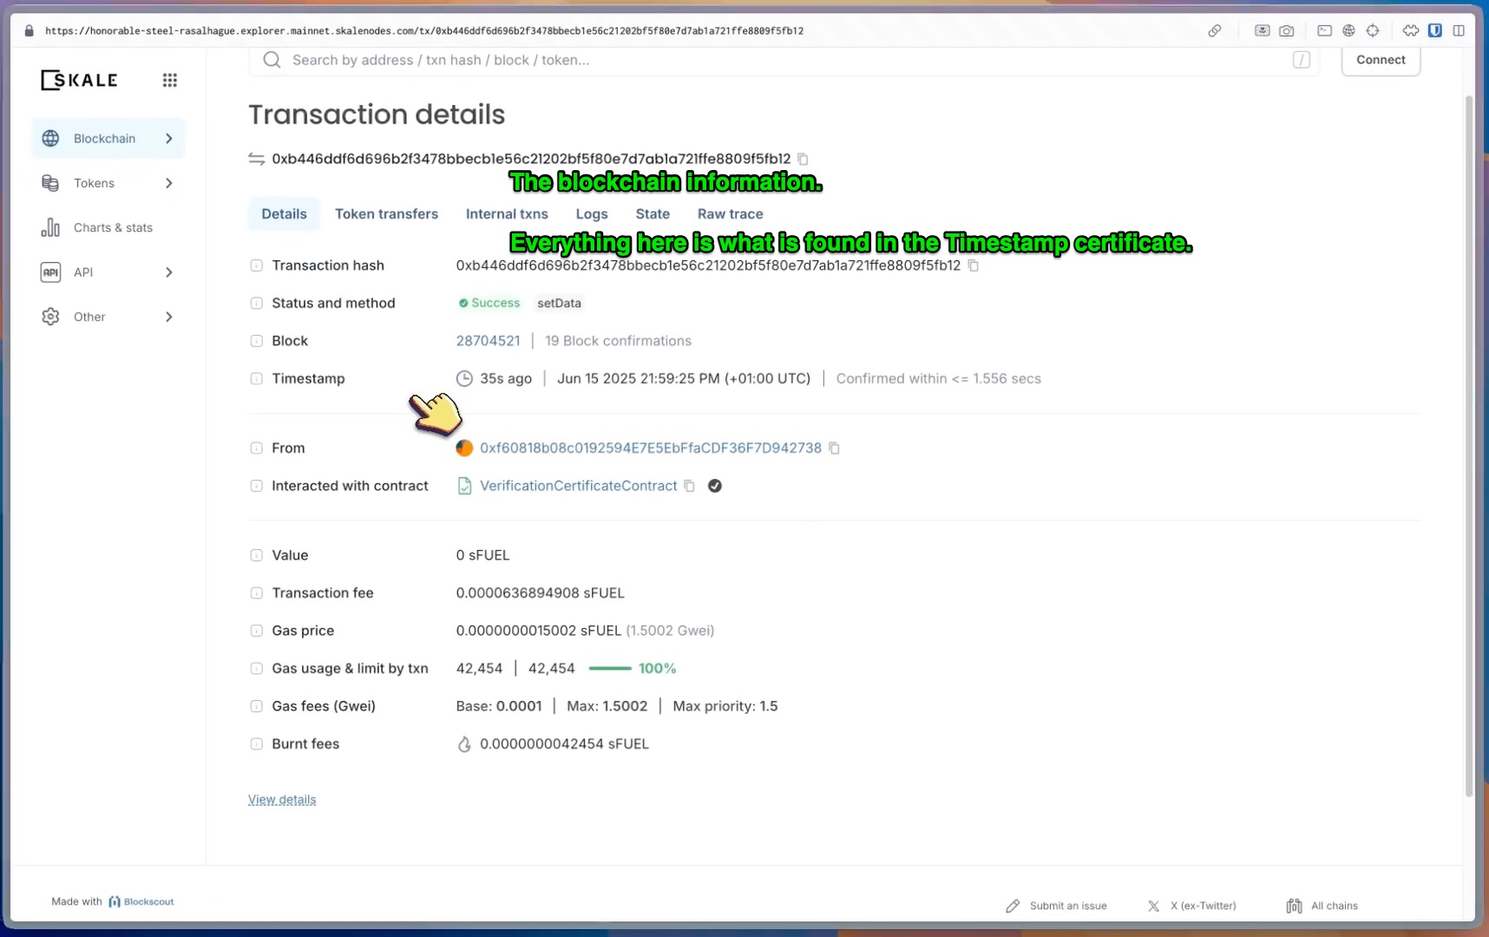The height and width of the screenshot is (937, 1489).
Task: Switch to the Token transfers tab
Action: click(x=386, y=214)
